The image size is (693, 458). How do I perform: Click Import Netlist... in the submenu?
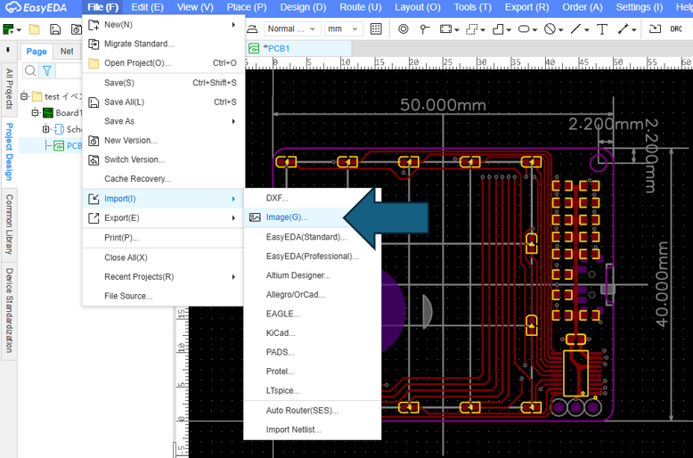(293, 429)
